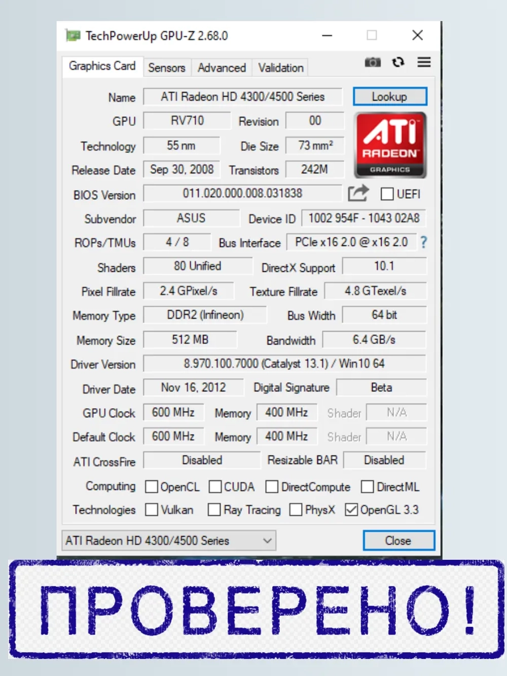Click the GPU-Z icon in the title bar
The width and height of the screenshot is (507, 676).
(74, 35)
